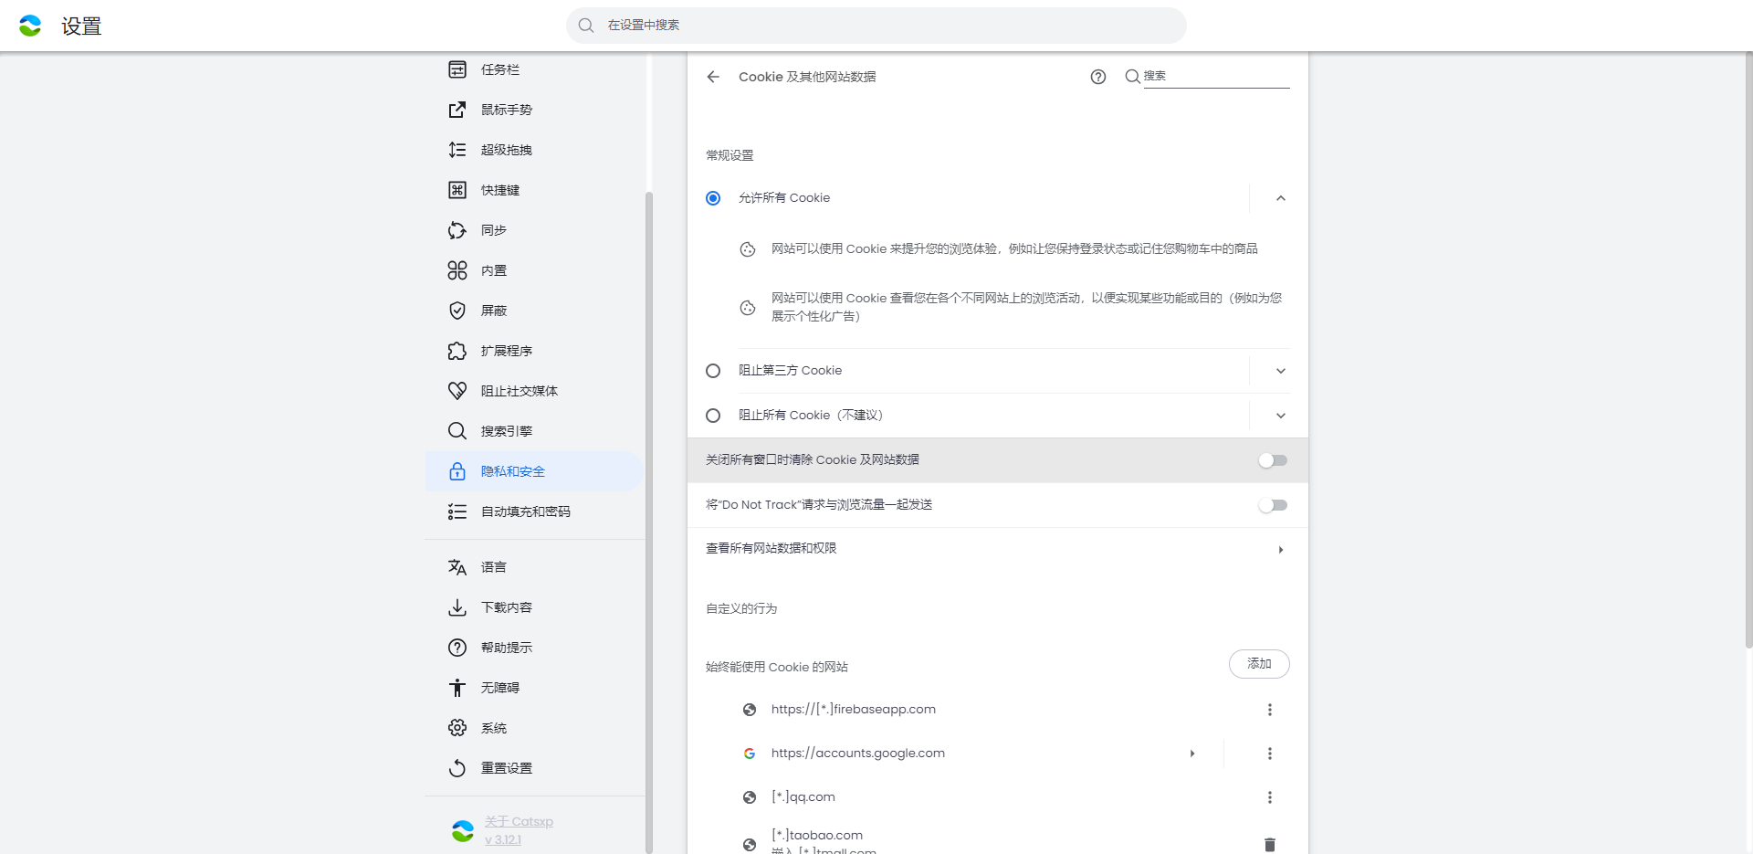The image size is (1753, 854).
Task: Toggle 关闭所有窗口时清除 Cookie 及网站数据 switch
Action: [1273, 460]
